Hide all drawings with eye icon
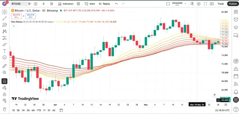The height and width of the screenshot is (114, 239). [5, 100]
